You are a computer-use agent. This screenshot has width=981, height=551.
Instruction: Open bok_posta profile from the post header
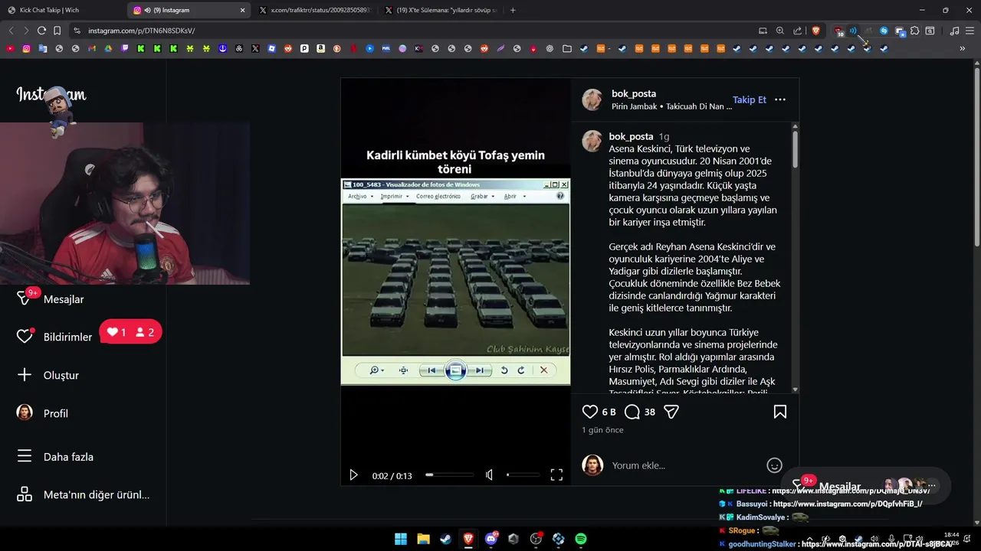click(x=634, y=94)
